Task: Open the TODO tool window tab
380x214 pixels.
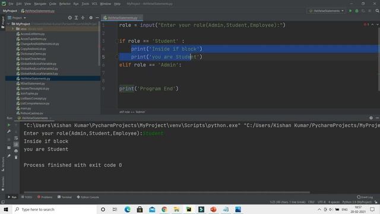Action: [26, 197]
